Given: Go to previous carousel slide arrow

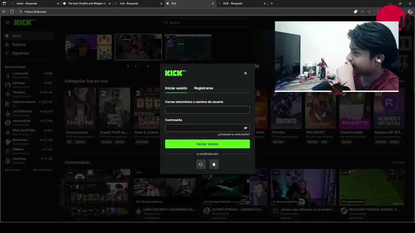Looking at the screenshot, I should 128,66.
